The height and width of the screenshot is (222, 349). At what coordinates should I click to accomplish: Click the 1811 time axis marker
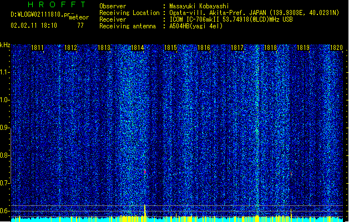point(37,48)
